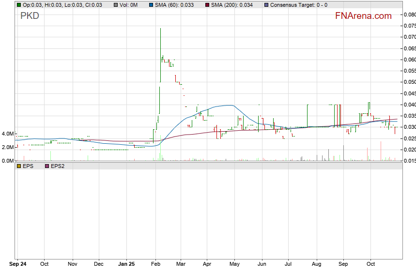
Task: Click the magenta EPS2 legend swatch
Action: (47, 166)
